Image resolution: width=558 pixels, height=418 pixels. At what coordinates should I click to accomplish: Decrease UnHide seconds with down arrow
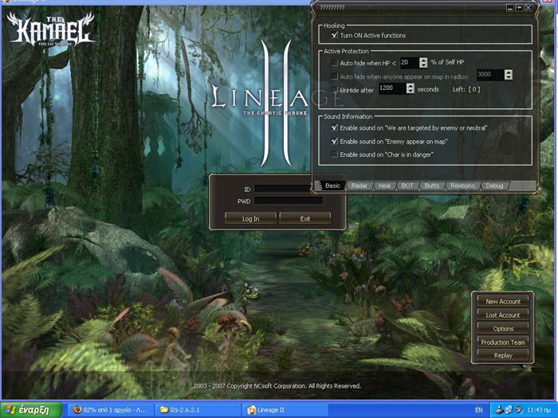[411, 91]
